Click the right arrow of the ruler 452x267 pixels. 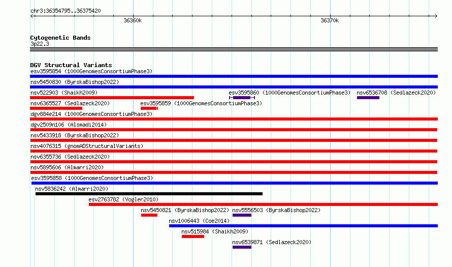coord(436,16)
